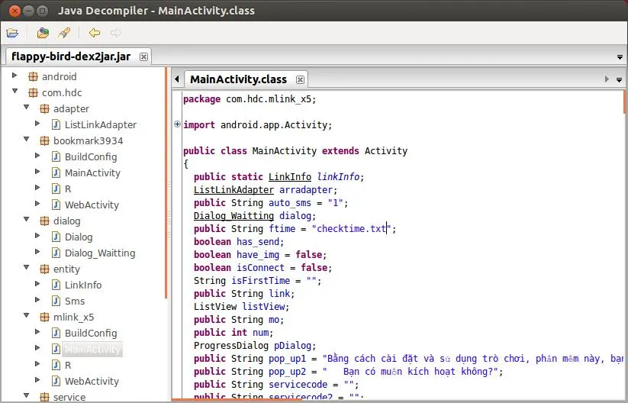This screenshot has height=403, width=628.
Task: Click the adapter package icon
Action: point(44,108)
